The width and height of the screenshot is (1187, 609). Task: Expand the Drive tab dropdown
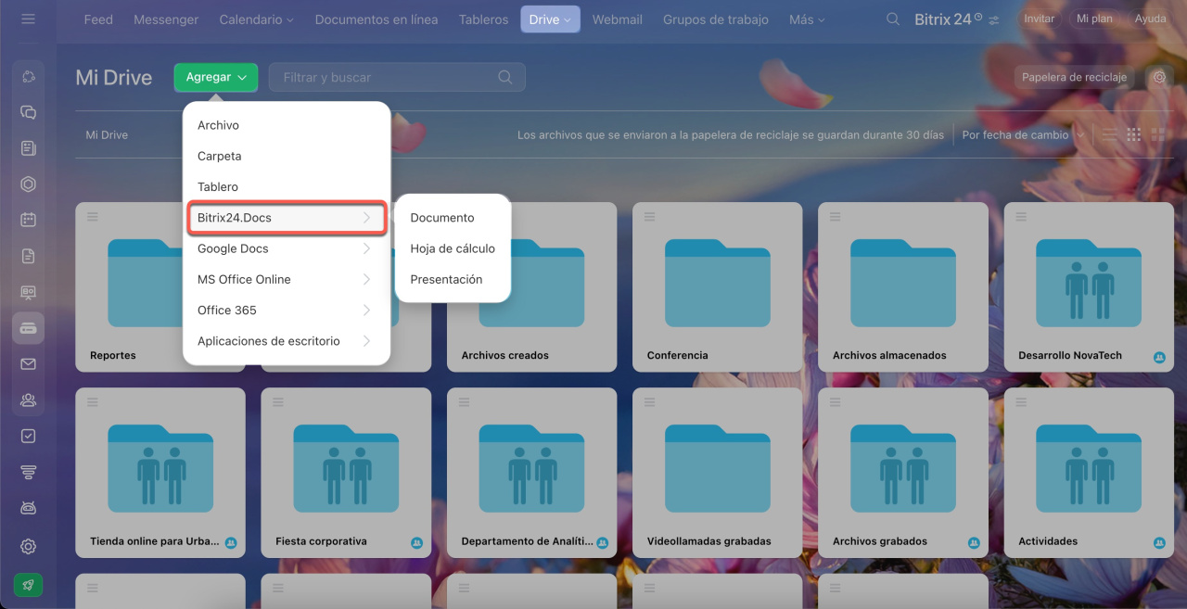[x=550, y=19]
